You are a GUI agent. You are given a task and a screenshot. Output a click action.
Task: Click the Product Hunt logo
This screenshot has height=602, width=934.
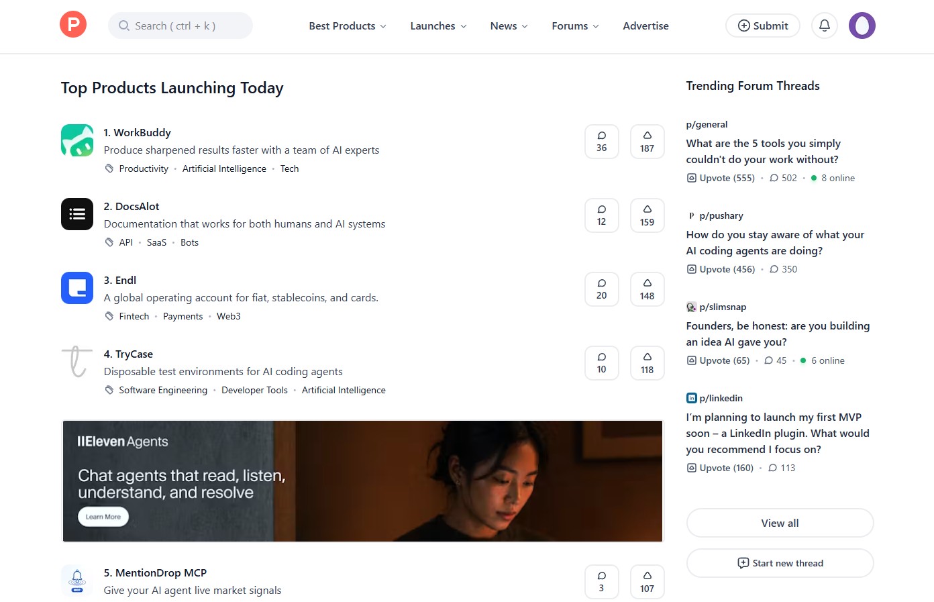[73, 26]
